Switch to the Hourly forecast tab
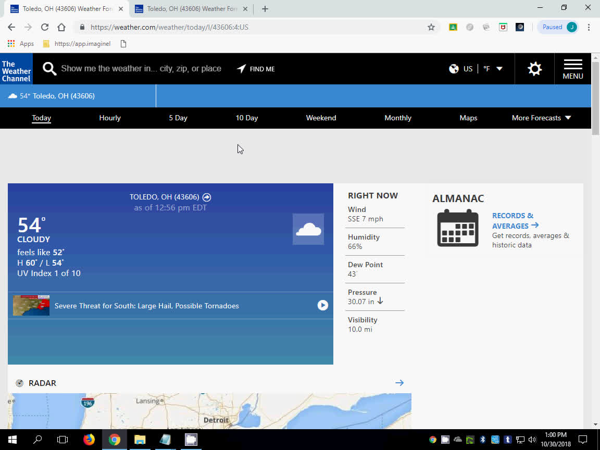 click(x=110, y=118)
